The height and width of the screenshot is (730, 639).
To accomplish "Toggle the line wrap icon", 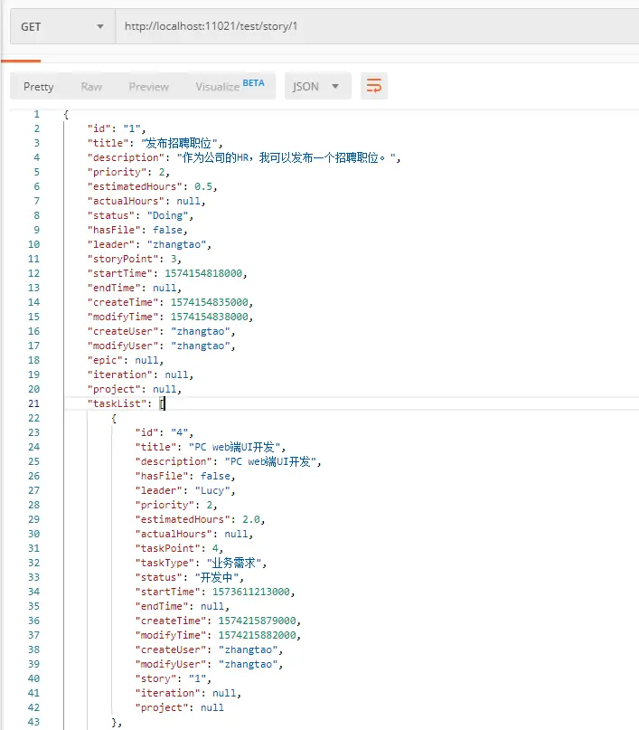I will pyautogui.click(x=374, y=86).
